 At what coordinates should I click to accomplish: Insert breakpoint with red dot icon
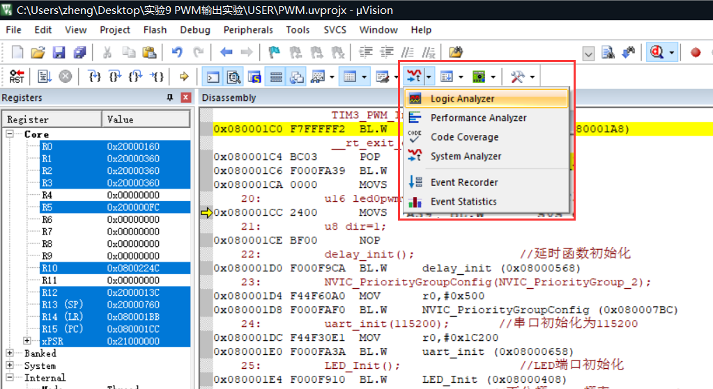pyautogui.click(x=696, y=53)
